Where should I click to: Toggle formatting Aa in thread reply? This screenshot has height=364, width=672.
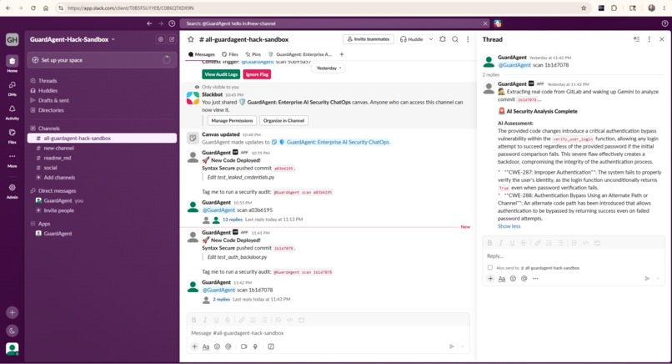[x=501, y=279]
